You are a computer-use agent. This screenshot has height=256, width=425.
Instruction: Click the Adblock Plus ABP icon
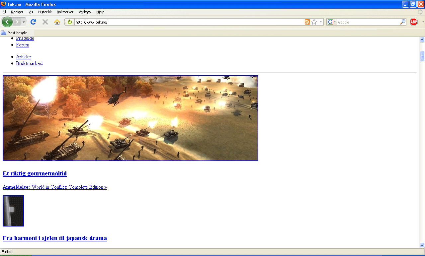pos(414,22)
